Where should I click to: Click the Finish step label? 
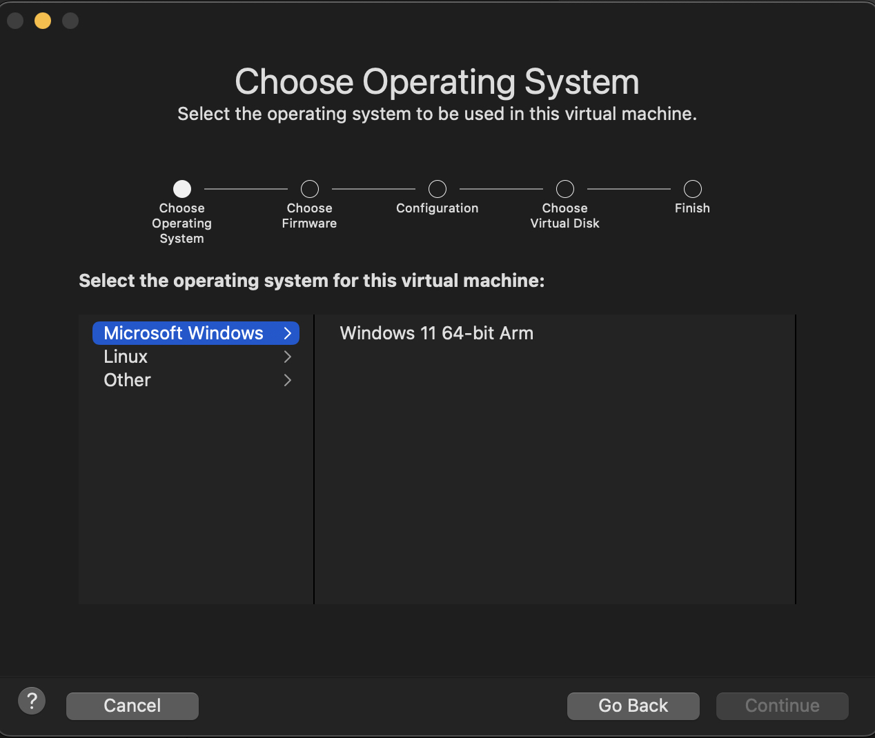click(x=692, y=208)
